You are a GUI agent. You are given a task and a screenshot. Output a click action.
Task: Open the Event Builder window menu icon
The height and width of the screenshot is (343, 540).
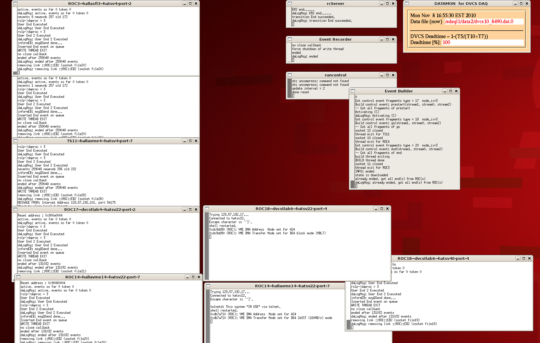click(353, 91)
